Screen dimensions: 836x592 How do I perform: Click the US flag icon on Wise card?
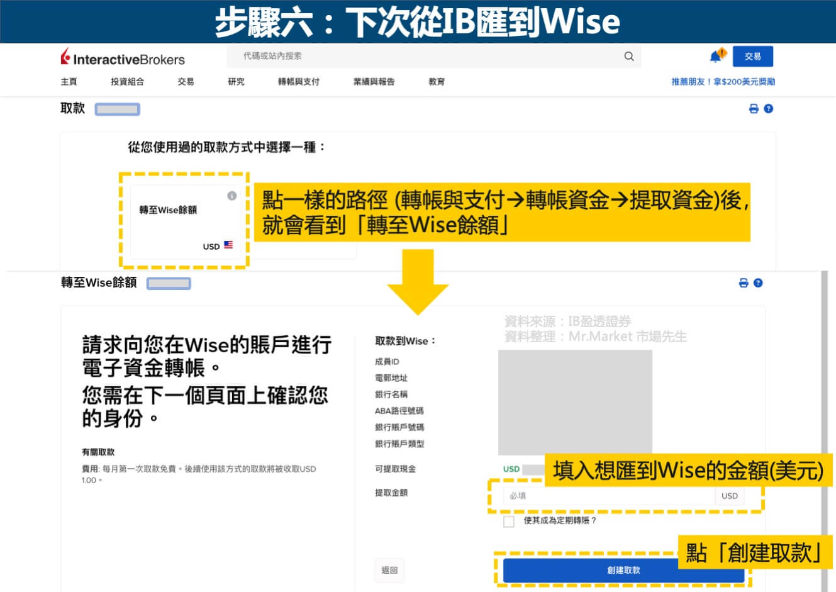pos(228,245)
